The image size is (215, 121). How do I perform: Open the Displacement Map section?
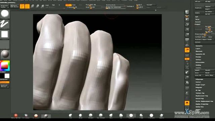coord(202,96)
